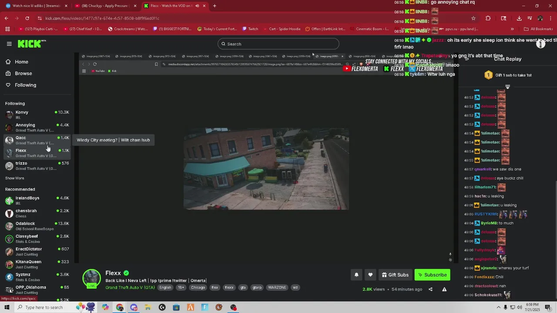The image size is (557, 313).
Task: Click the Kick search field
Action: 278,44
